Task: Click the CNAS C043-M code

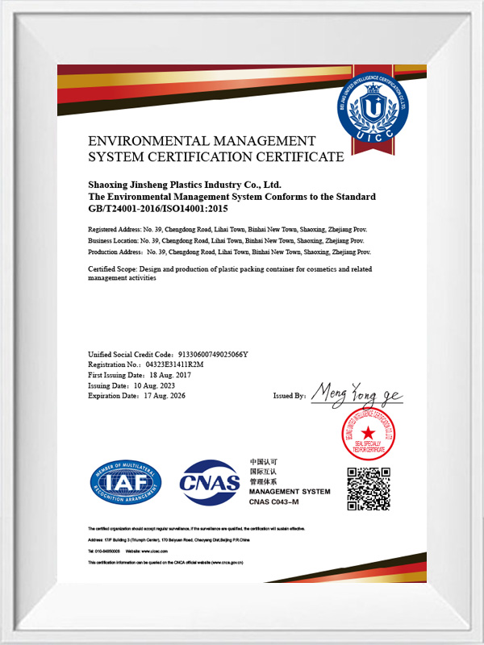Action: 273,501
